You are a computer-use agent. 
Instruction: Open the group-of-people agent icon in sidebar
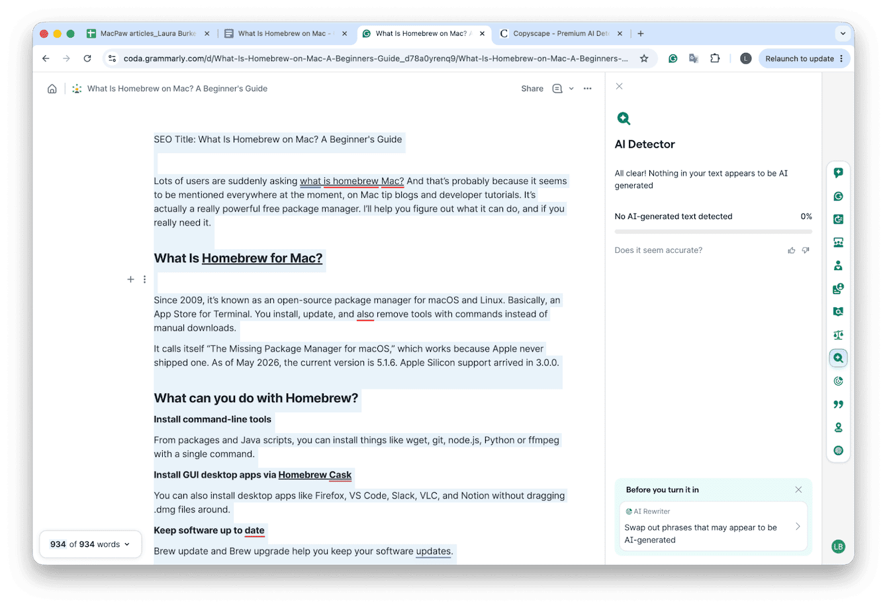point(838,242)
